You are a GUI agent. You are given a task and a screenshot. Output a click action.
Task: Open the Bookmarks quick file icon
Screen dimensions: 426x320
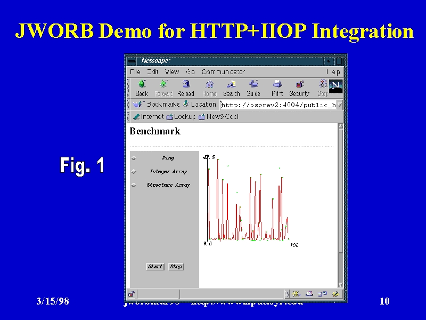pos(138,104)
